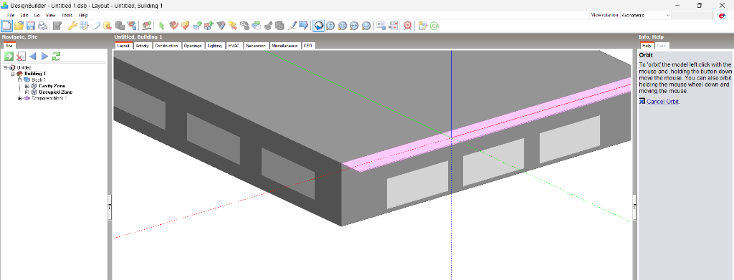734x280 pixels.
Task: Open a file using the yellow folder icon
Action: [19, 25]
